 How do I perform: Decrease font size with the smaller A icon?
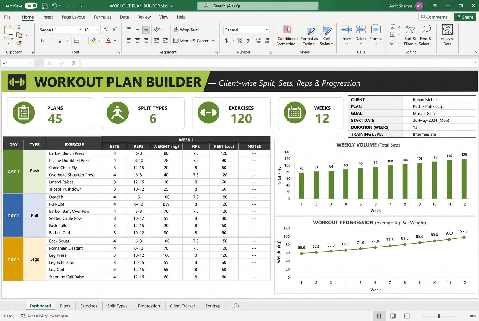click(x=114, y=30)
